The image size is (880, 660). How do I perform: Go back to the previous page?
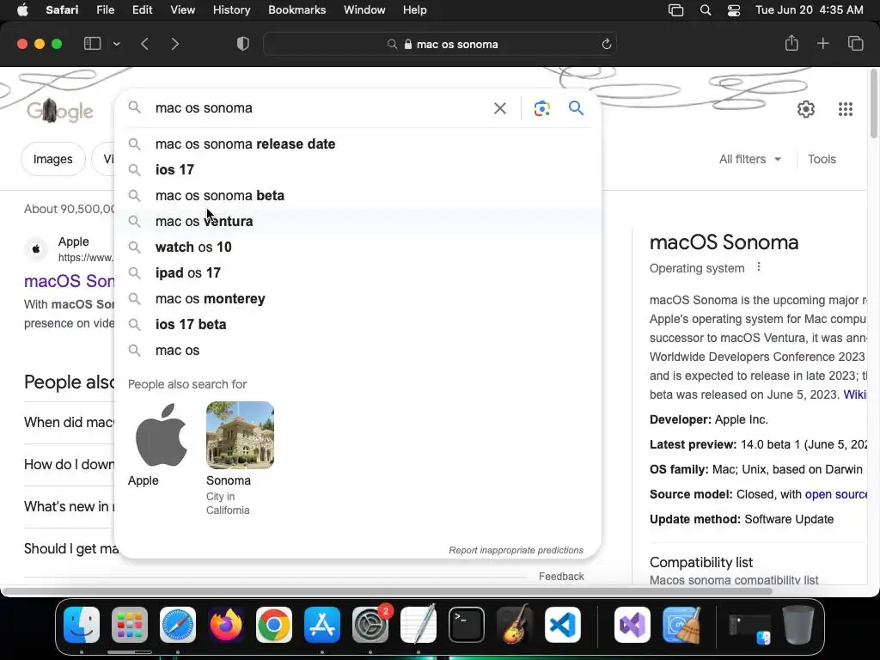click(144, 44)
